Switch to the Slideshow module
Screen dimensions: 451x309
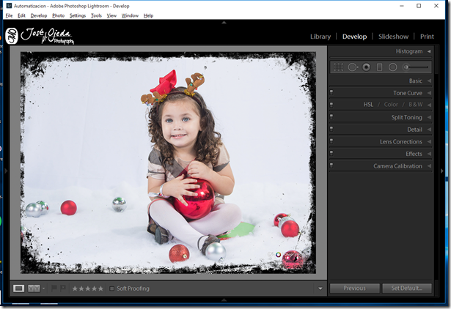coord(394,37)
